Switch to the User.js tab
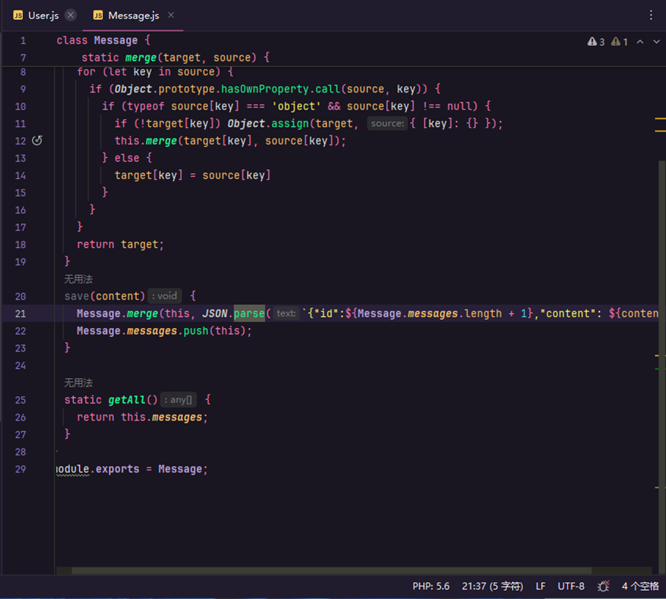The height and width of the screenshot is (599, 666). pyautogui.click(x=42, y=16)
